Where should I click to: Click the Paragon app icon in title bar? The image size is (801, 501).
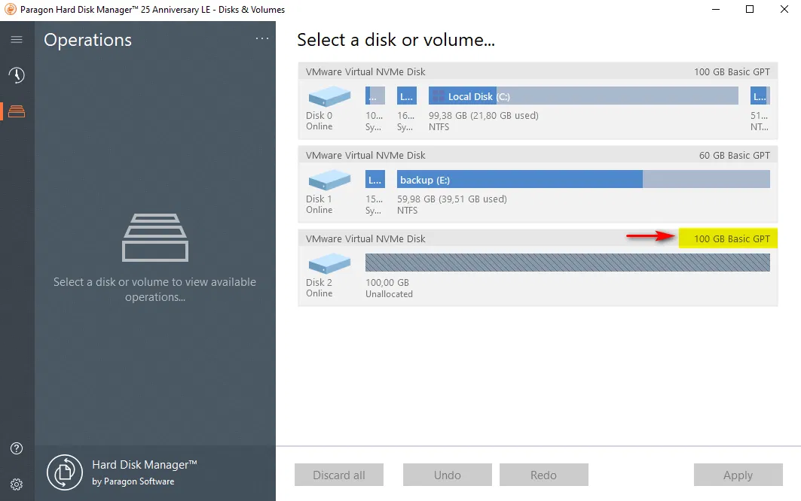10,9
